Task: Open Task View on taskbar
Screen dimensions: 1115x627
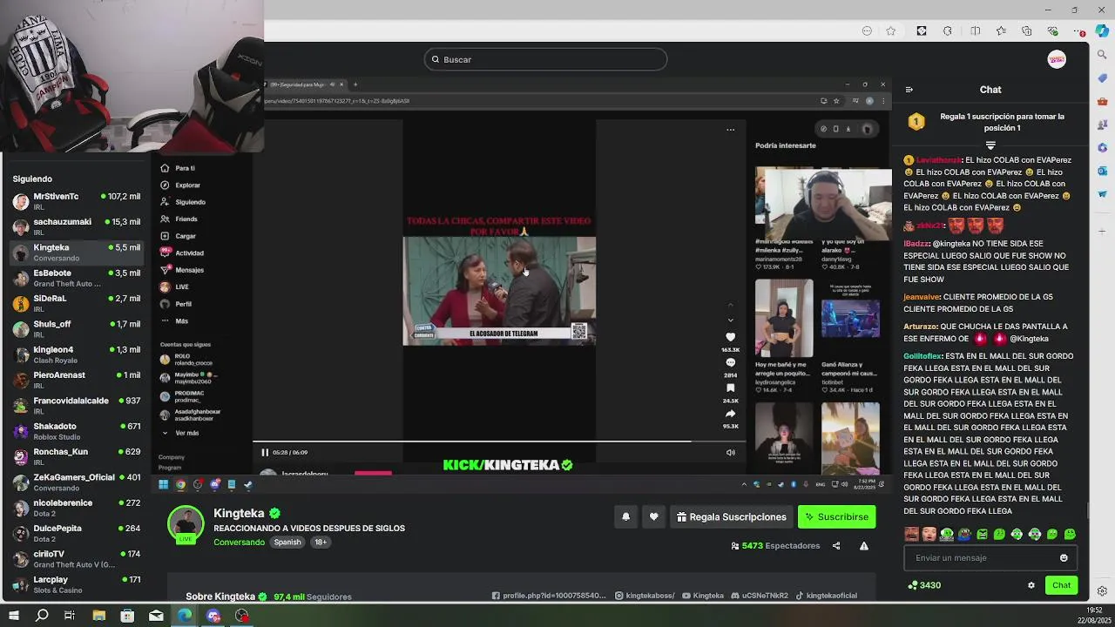Action: (x=70, y=616)
